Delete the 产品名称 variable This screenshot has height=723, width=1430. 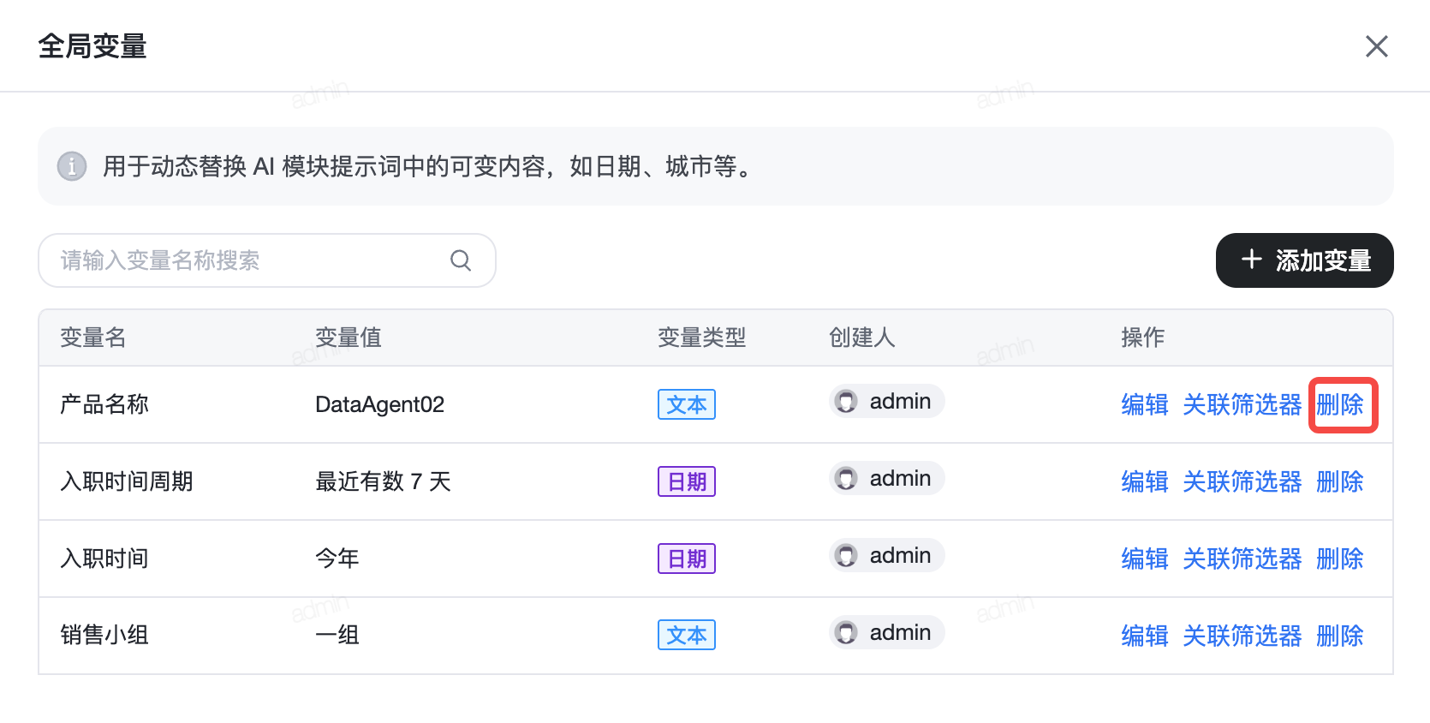coord(1340,404)
